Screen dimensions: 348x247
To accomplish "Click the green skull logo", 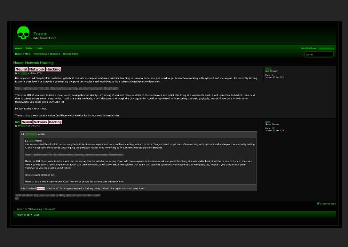I will 23,33.
